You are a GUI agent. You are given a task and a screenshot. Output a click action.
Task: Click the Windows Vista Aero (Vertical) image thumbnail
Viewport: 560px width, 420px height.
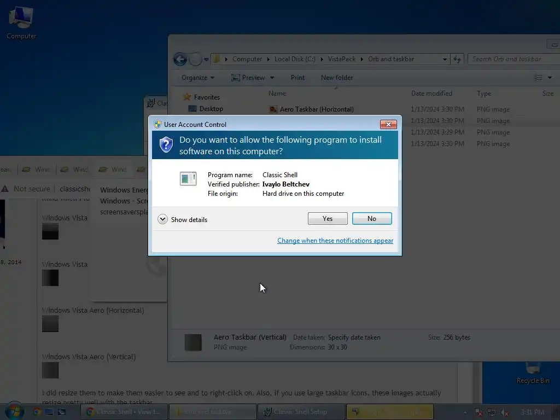(50, 370)
